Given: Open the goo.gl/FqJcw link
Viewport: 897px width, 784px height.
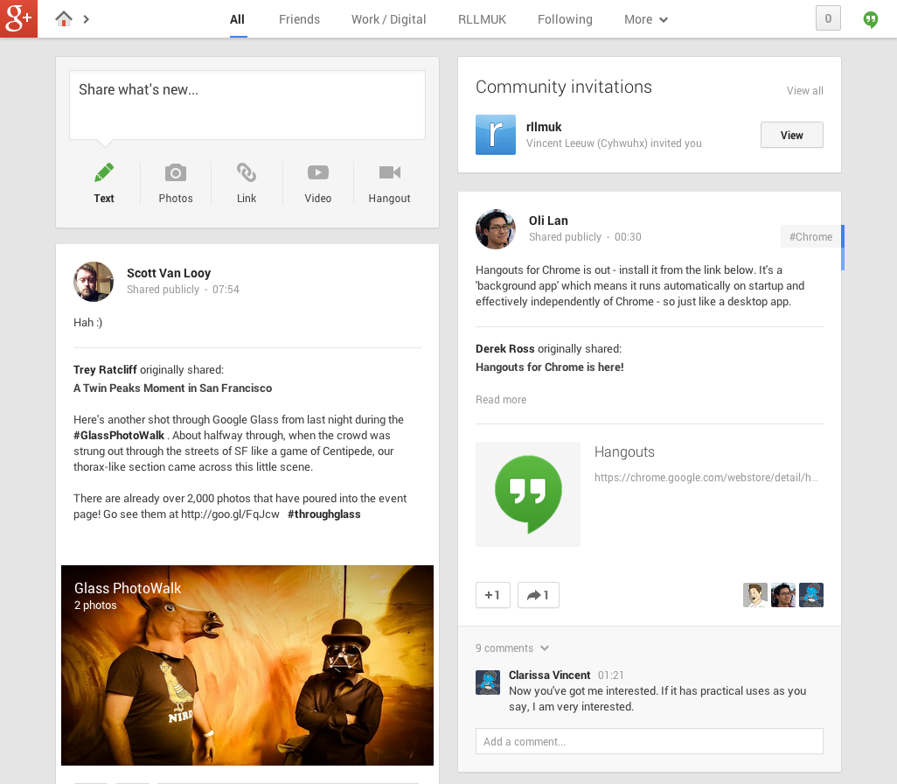Looking at the screenshot, I should tap(230, 514).
